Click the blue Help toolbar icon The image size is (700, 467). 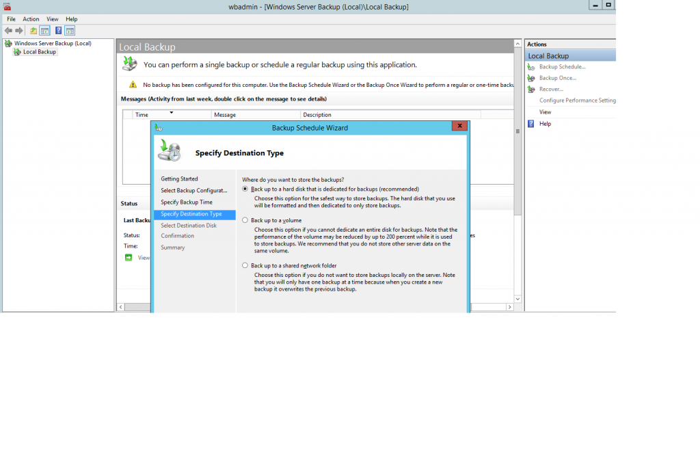(x=59, y=31)
